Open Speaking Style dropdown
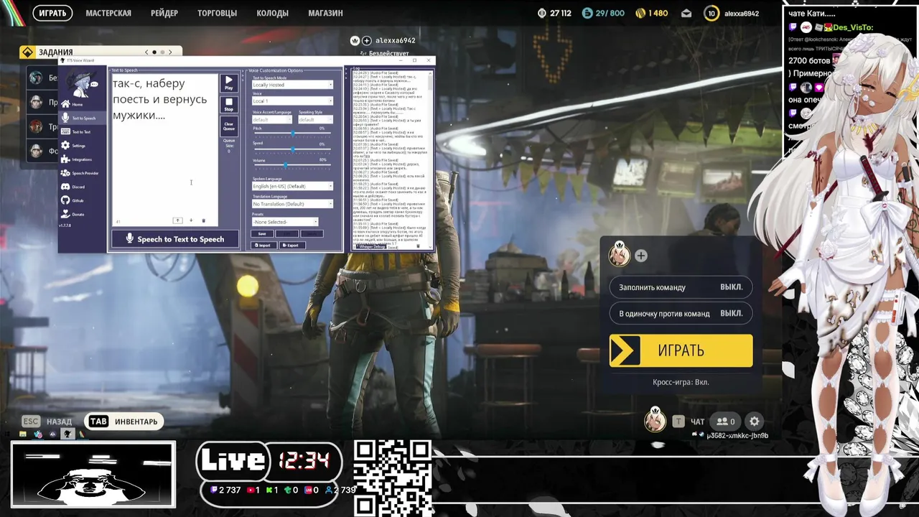The width and height of the screenshot is (919, 517). click(x=315, y=120)
